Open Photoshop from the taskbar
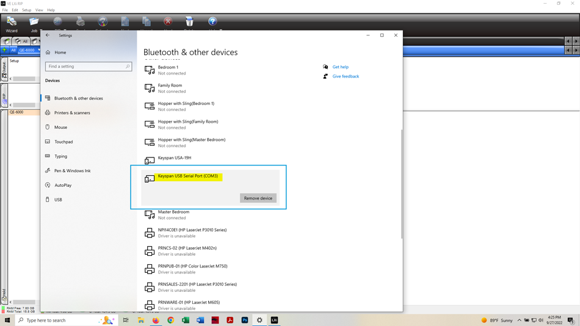This screenshot has width=580, height=326. point(245,320)
